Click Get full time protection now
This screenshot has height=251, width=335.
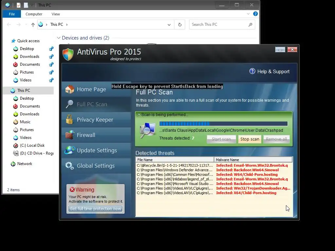pyautogui.click(x=95, y=209)
